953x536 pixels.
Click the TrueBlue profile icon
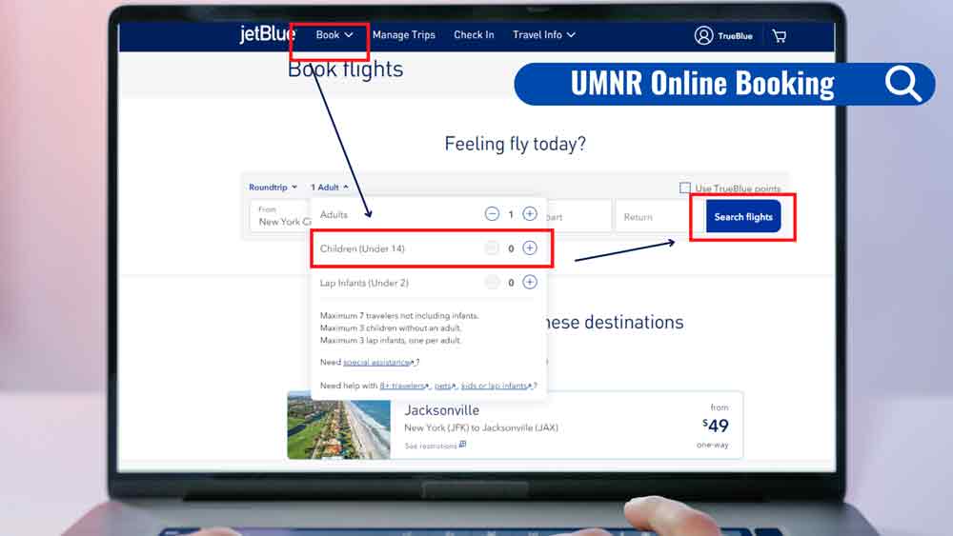[x=704, y=36]
